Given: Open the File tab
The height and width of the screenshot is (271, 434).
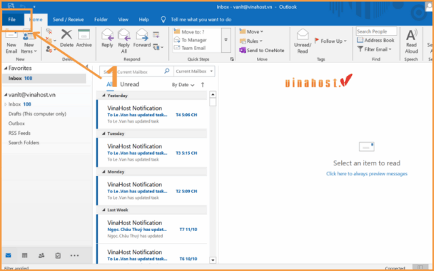Looking at the screenshot, I should (12, 20).
